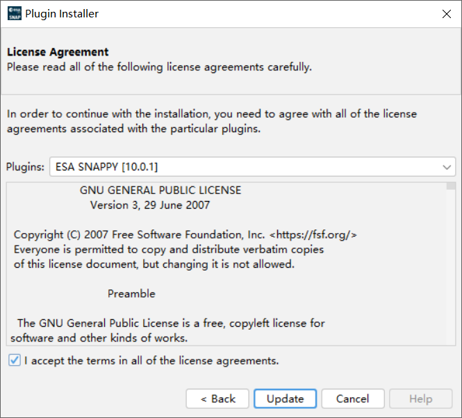Click the Plugin Installer title bar text

[62, 14]
